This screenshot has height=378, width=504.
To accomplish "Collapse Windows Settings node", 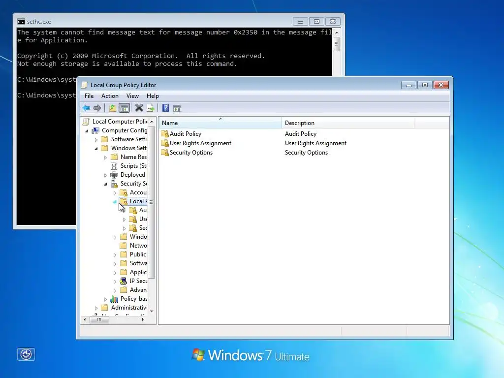I will coord(96,149).
